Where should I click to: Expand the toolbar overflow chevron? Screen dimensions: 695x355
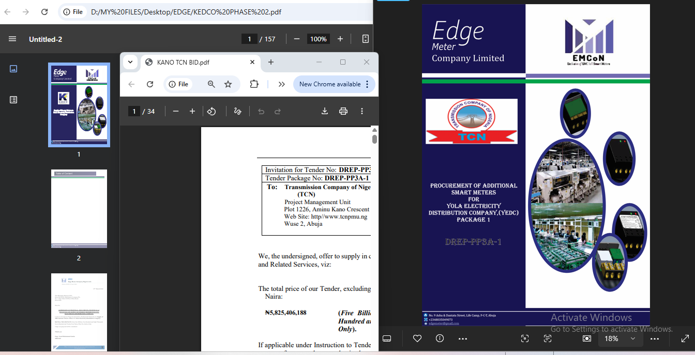click(x=281, y=84)
